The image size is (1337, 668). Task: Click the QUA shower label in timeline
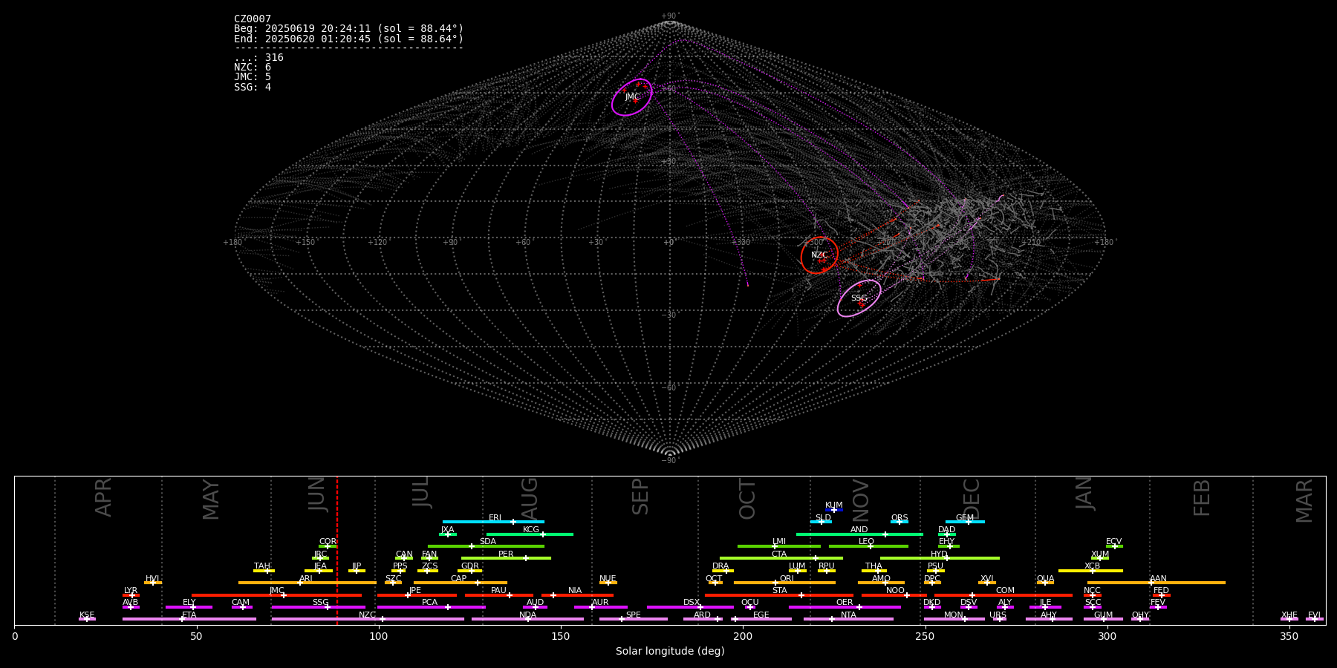(x=1046, y=579)
